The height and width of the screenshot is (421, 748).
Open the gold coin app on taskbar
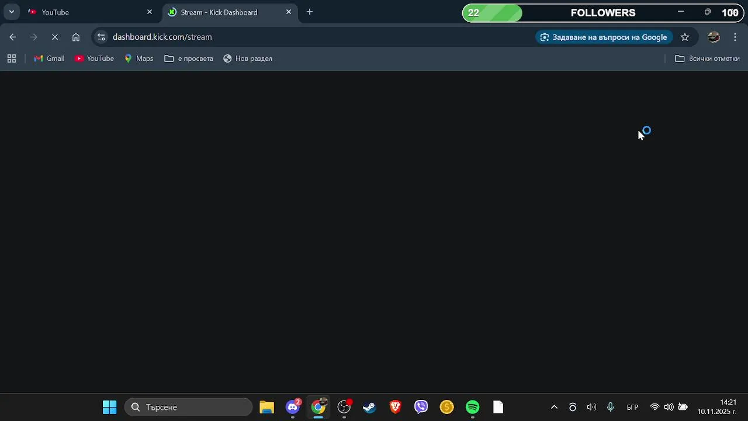pyautogui.click(x=447, y=407)
